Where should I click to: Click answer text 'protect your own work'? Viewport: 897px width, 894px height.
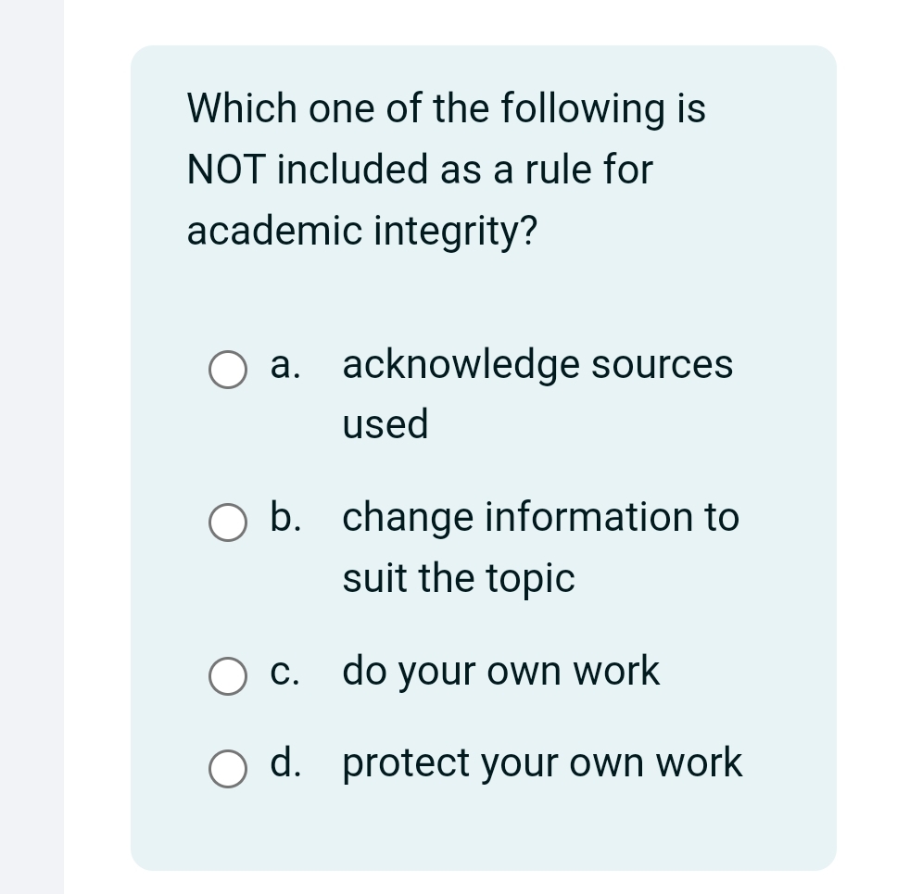pyautogui.click(x=542, y=762)
